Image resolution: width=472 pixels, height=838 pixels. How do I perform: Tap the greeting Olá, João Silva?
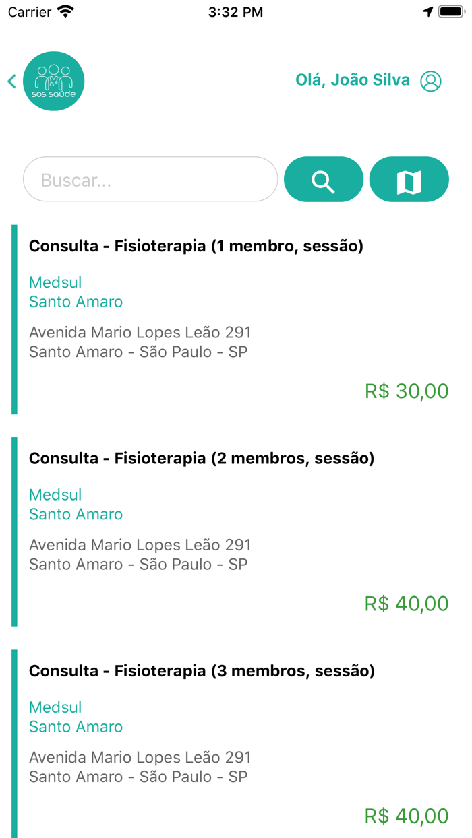pos(353,79)
